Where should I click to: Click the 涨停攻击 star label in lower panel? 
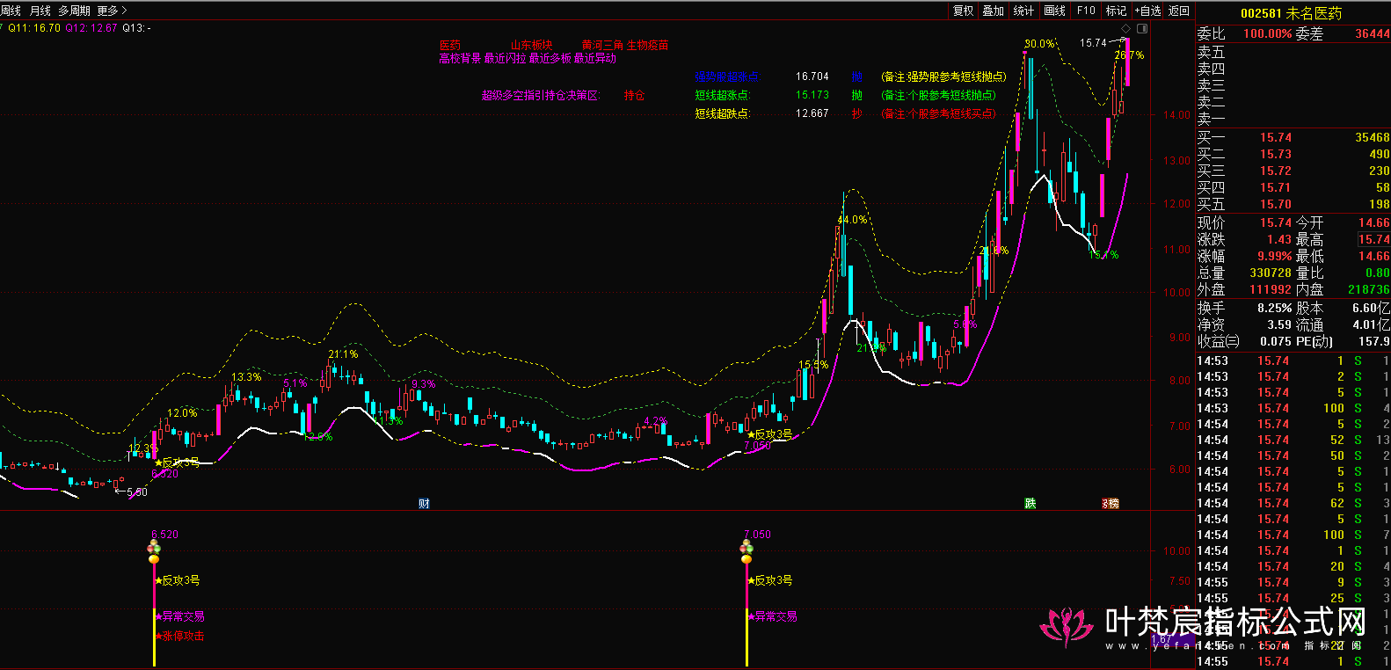(180, 636)
